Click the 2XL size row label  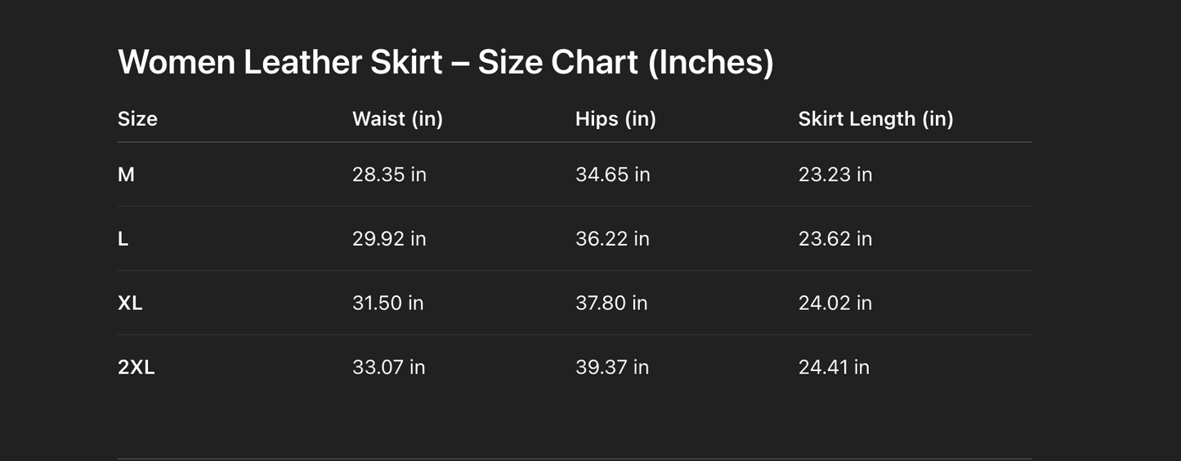(x=136, y=367)
